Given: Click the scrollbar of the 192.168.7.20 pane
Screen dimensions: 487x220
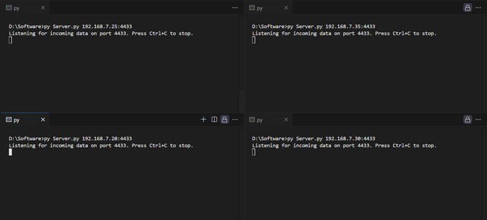Looking at the screenshot, I should pyautogui.click(x=241, y=174).
